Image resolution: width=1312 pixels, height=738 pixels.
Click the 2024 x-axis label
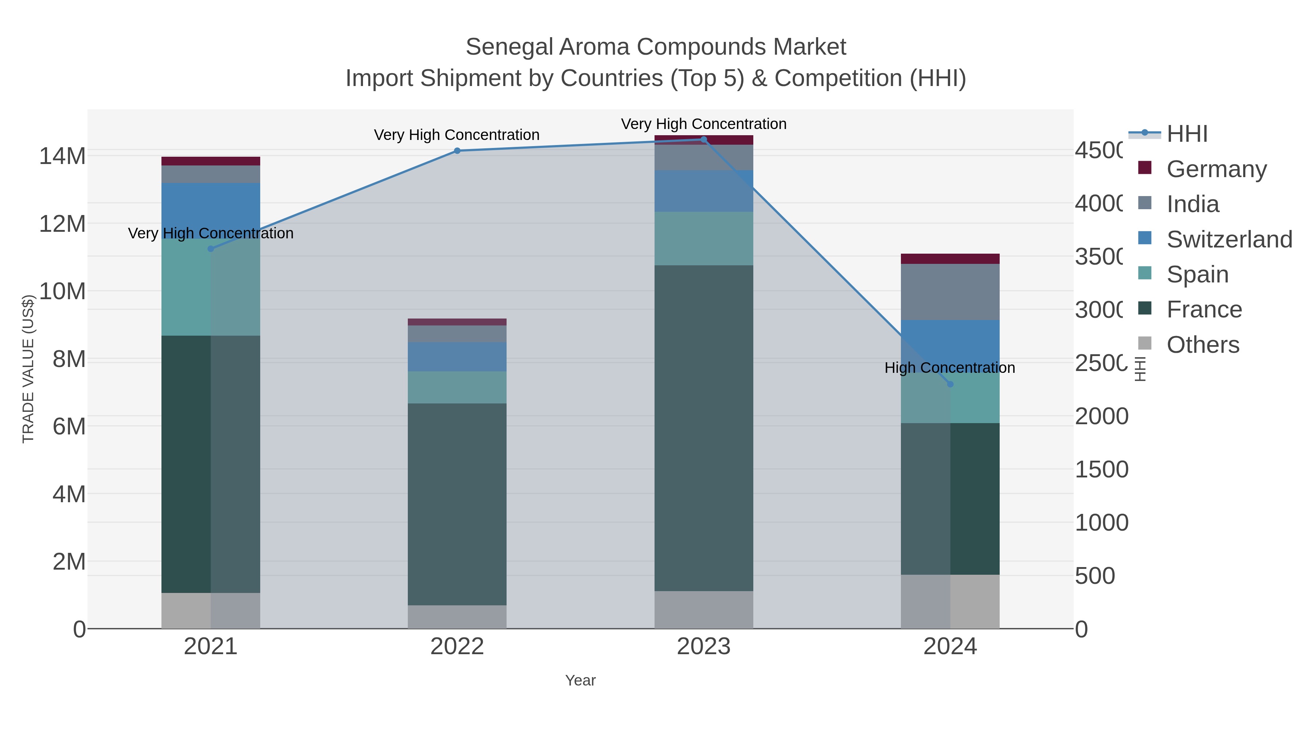(x=950, y=647)
